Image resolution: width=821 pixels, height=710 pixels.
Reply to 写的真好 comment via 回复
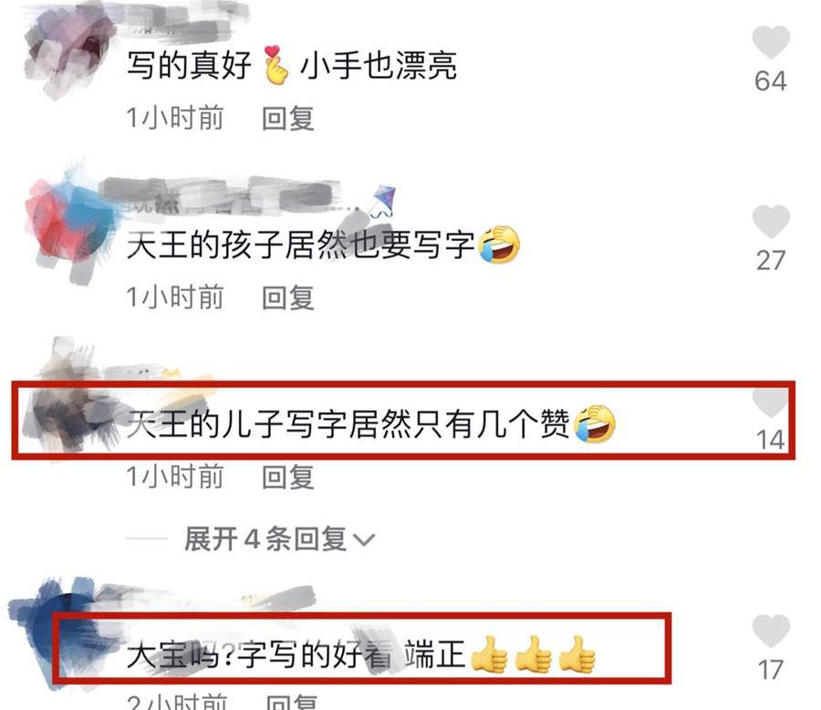pyautogui.click(x=288, y=119)
